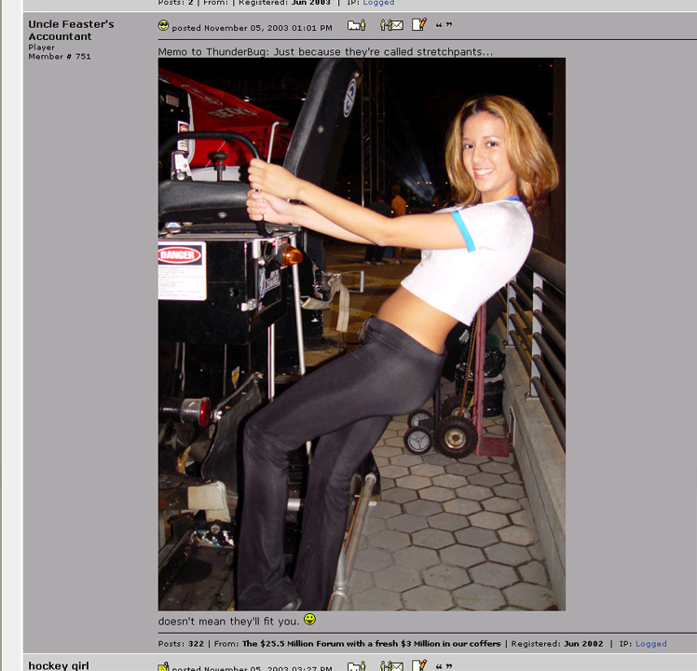This screenshot has width=697, height=671.
Task: Click 'Player' rank label
Action: (x=41, y=48)
